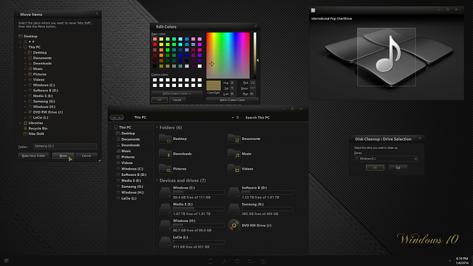
Task: Open the address bar history dropdown chevron
Action: 233,117
